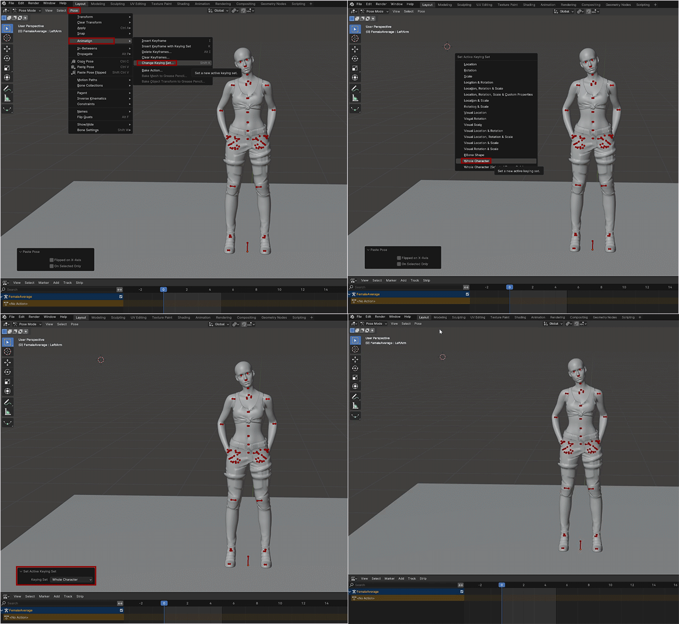Select the Move tool in top-left screenshot
Image resolution: width=679 pixels, height=624 pixels.
click(7, 48)
